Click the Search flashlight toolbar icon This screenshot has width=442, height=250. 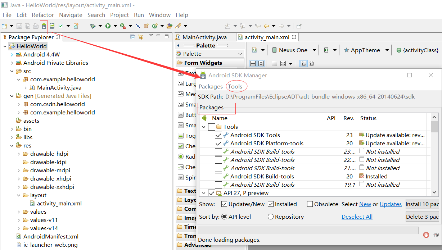click(x=178, y=26)
